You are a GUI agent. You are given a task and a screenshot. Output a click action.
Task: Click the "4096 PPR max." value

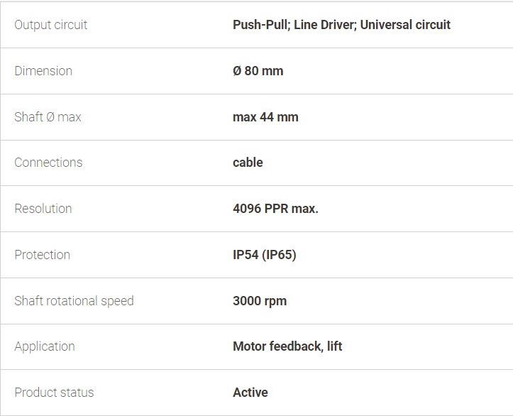pyautogui.click(x=275, y=209)
